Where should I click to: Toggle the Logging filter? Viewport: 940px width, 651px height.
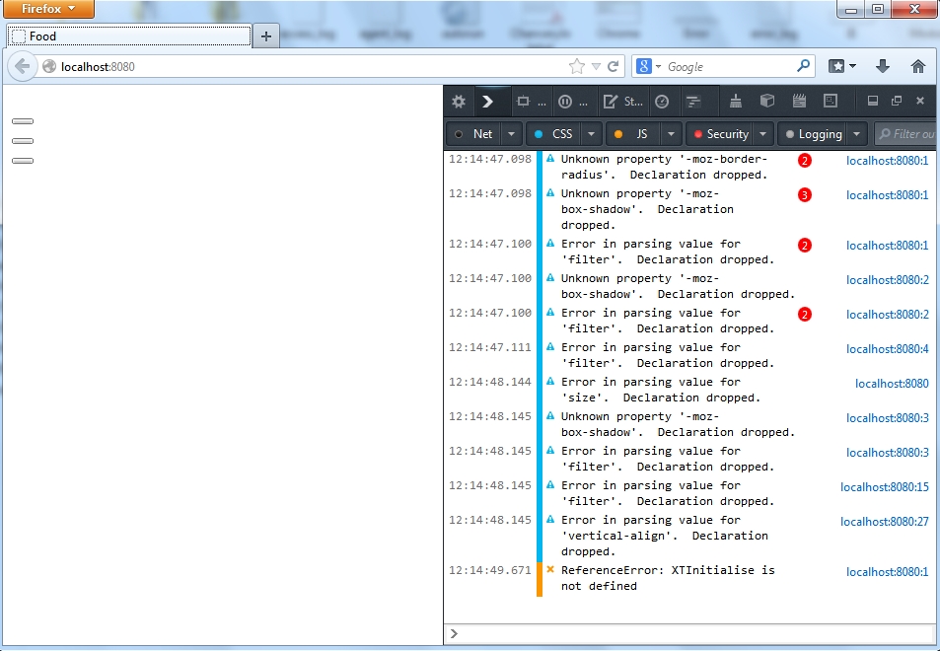pyautogui.click(x=813, y=134)
